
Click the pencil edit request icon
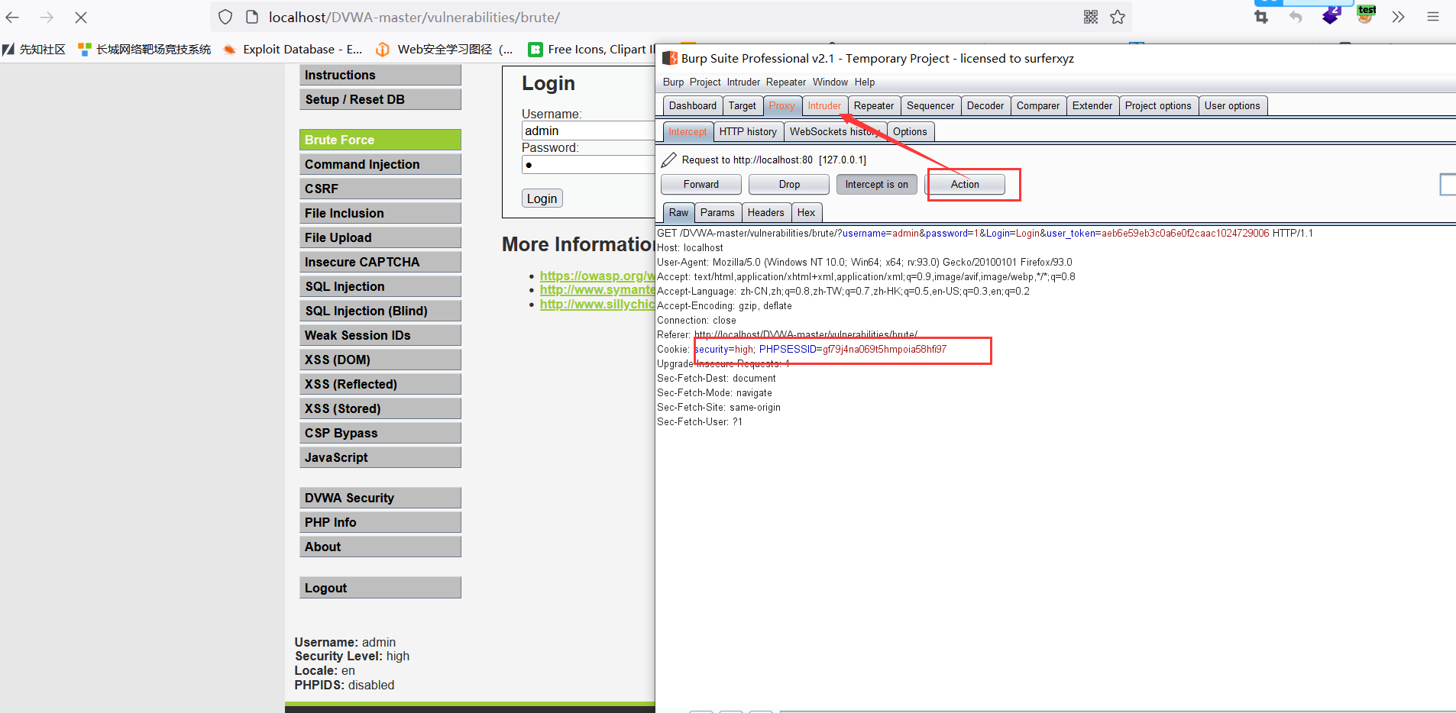669,160
